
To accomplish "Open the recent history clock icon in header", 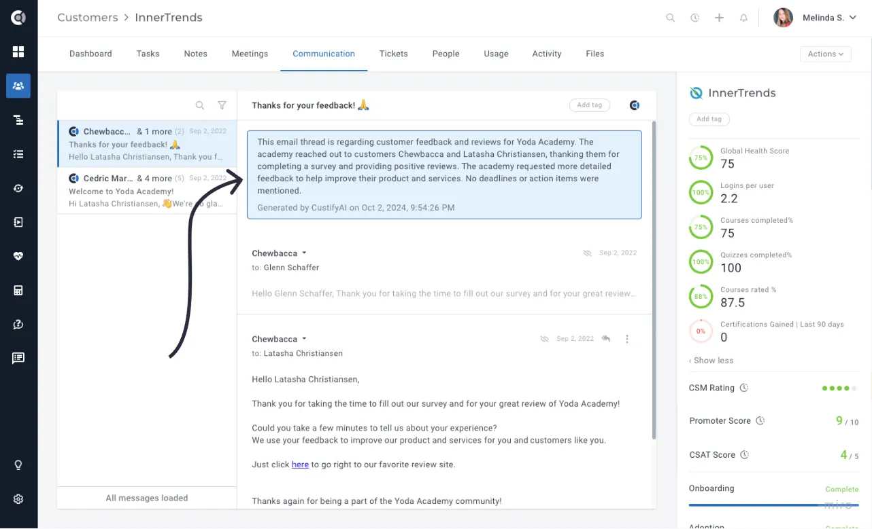I will (x=694, y=18).
